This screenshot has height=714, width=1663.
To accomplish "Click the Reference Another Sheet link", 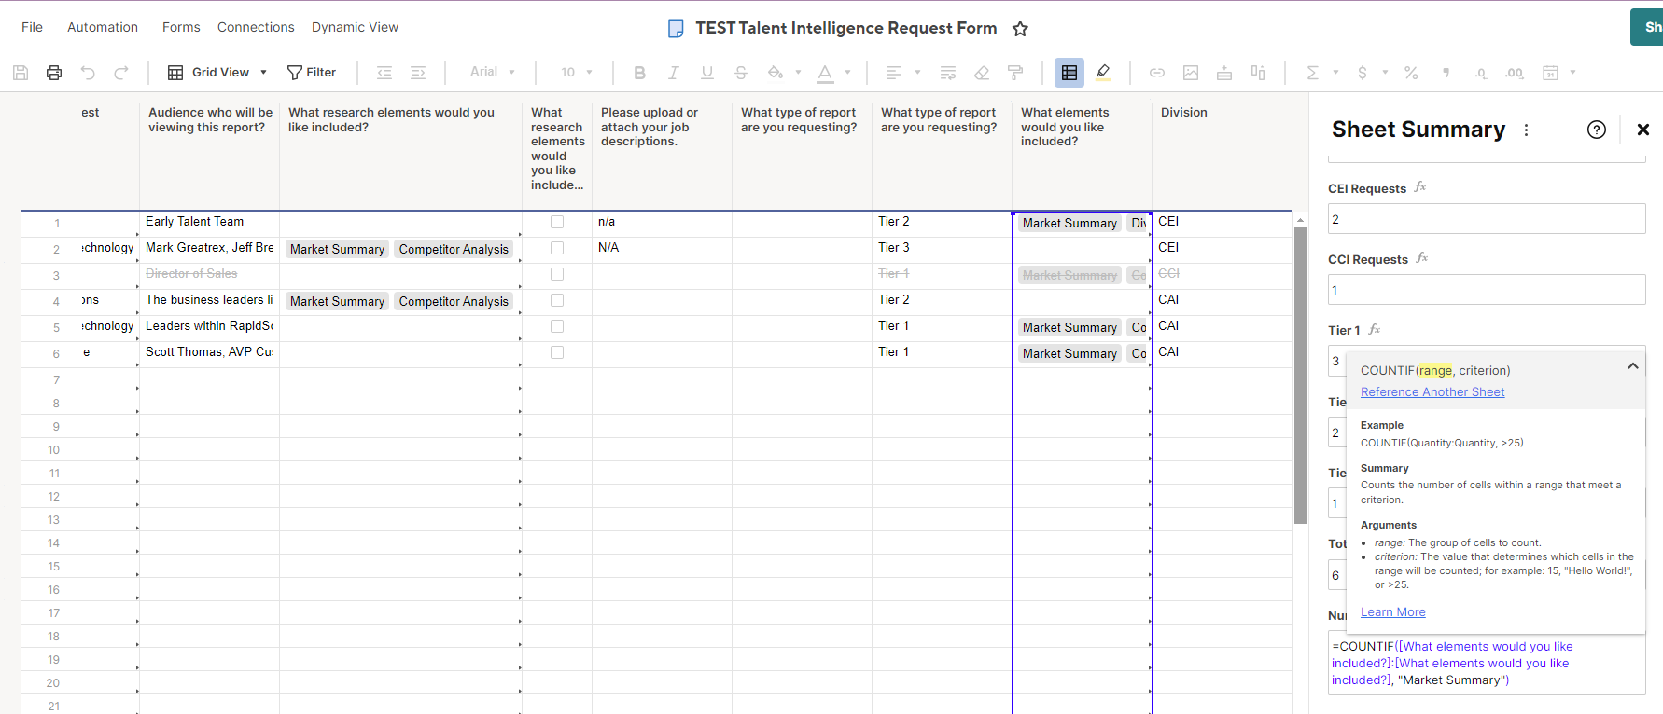I will click(x=1432, y=392).
